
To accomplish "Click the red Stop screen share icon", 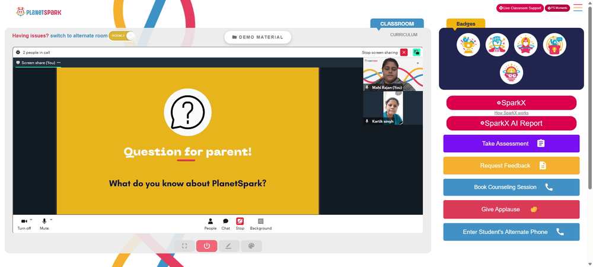I will (240, 221).
